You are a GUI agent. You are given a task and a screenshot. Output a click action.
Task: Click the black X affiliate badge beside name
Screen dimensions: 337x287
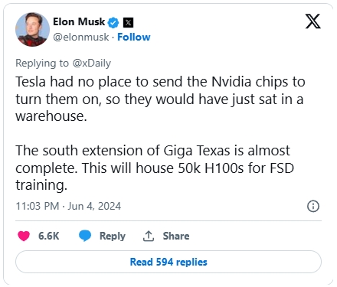(x=128, y=23)
